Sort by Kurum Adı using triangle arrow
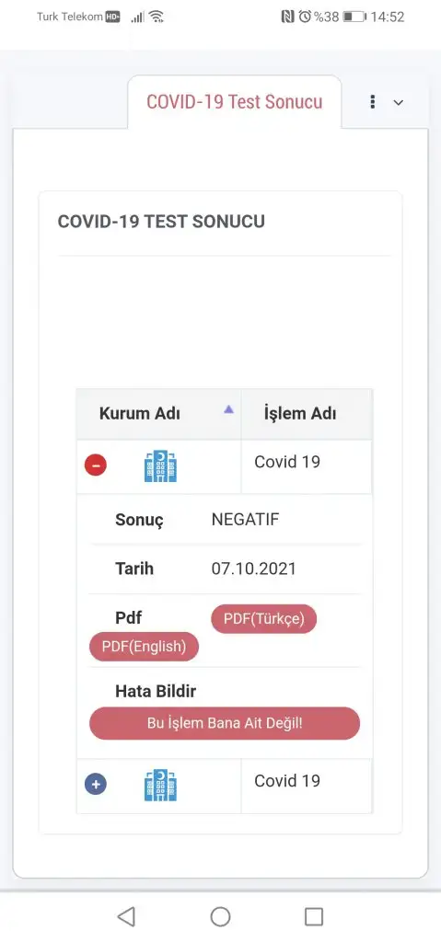The image size is (441, 942). [x=228, y=409]
